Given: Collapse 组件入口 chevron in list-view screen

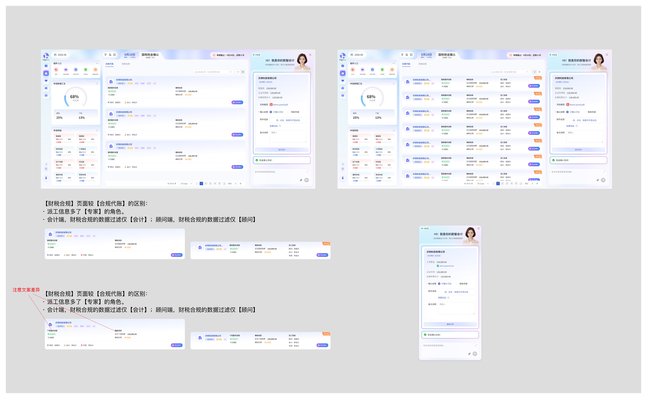Looking at the screenshot, I should (x=394, y=64).
